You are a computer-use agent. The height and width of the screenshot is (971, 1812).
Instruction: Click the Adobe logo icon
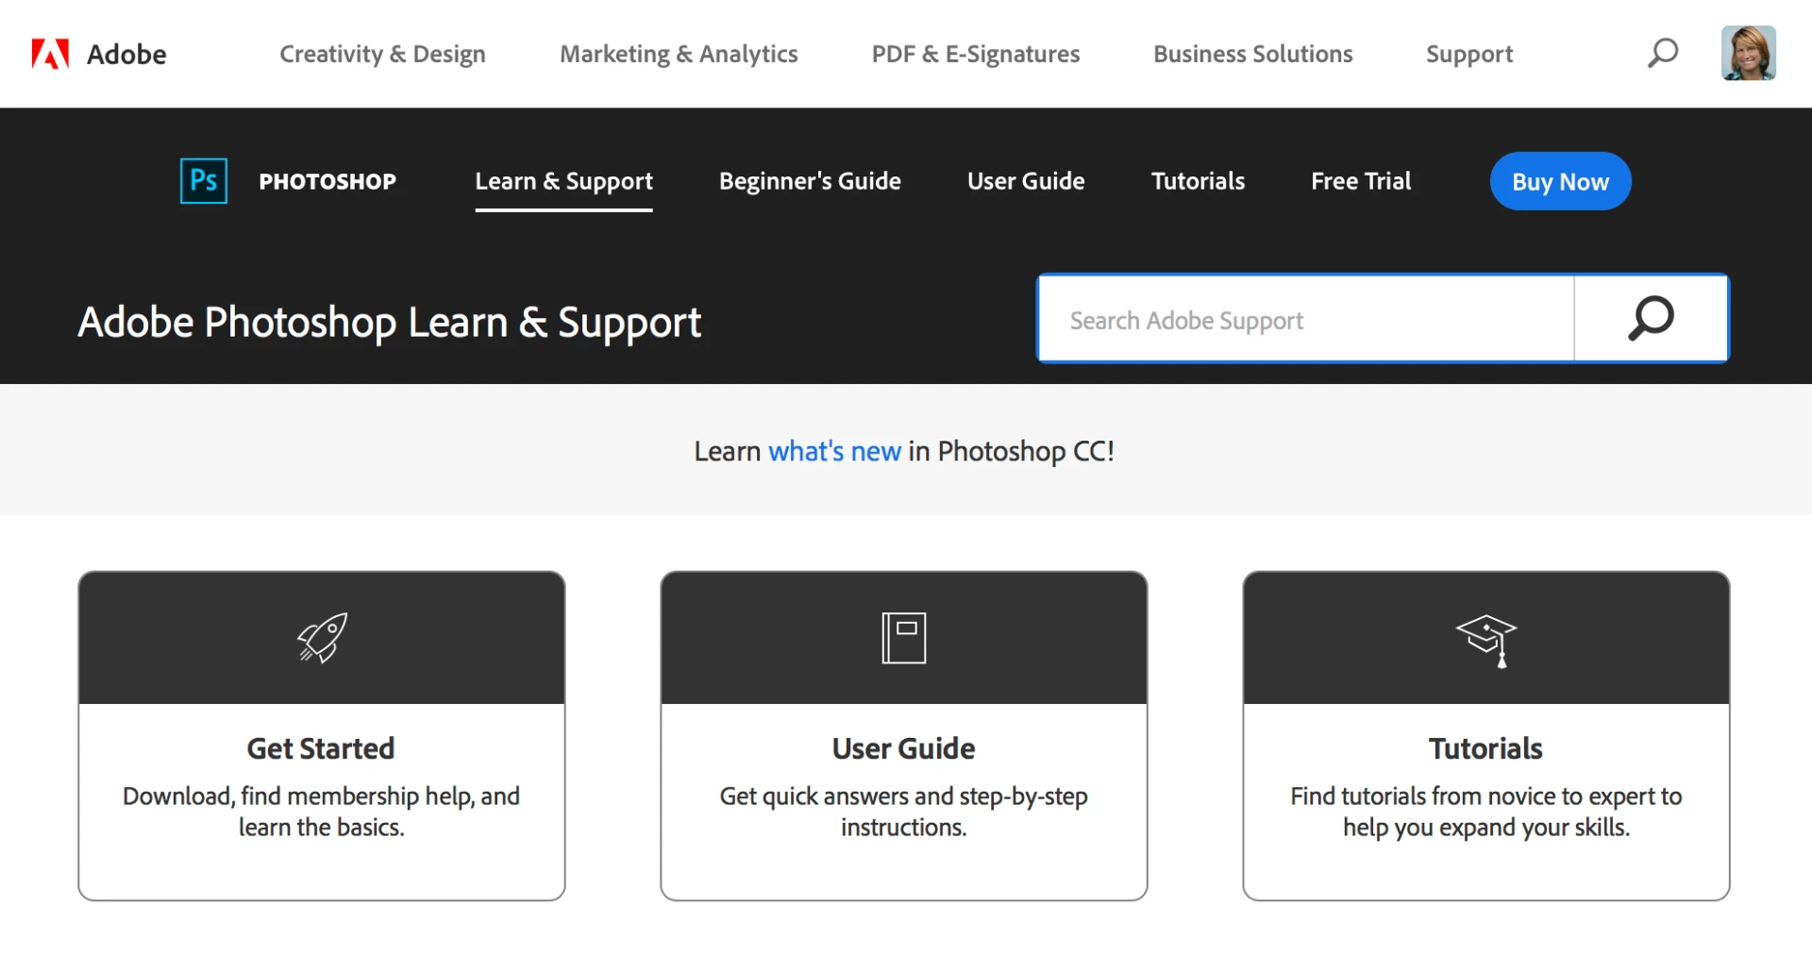point(50,54)
